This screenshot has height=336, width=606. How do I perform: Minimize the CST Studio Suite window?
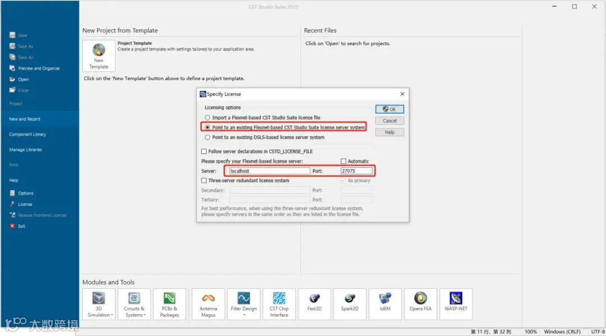(554, 7)
